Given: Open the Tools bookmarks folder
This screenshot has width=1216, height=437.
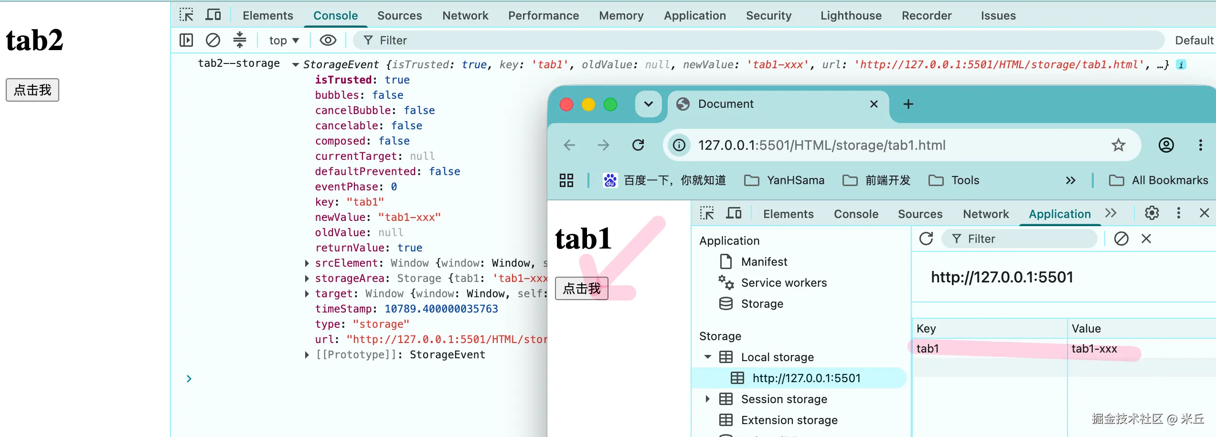Looking at the screenshot, I should pyautogui.click(x=954, y=180).
